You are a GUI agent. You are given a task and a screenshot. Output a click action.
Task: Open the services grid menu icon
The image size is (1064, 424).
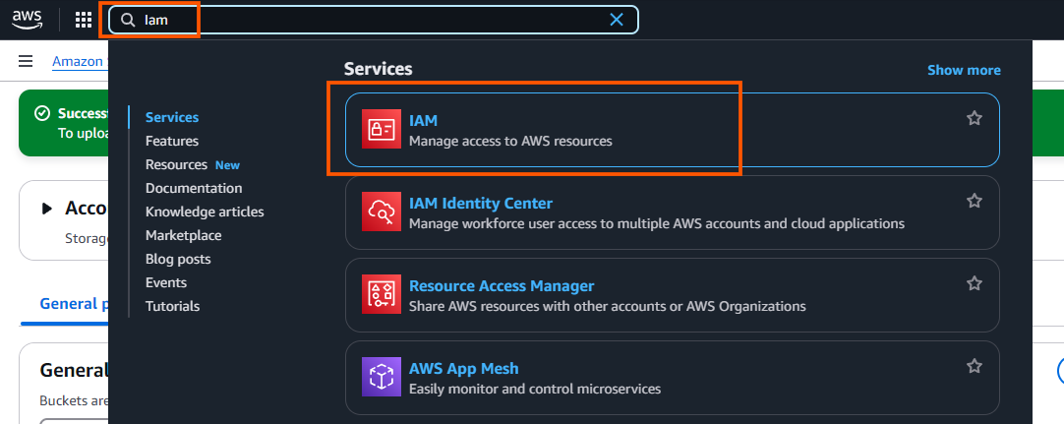pos(84,20)
